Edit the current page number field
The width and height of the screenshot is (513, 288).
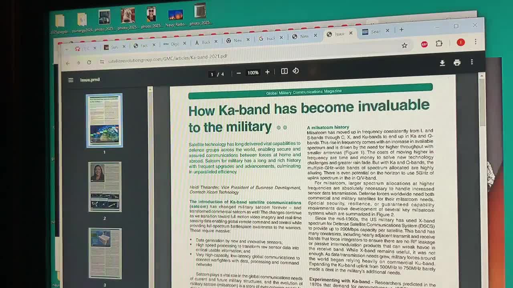pos(212,74)
